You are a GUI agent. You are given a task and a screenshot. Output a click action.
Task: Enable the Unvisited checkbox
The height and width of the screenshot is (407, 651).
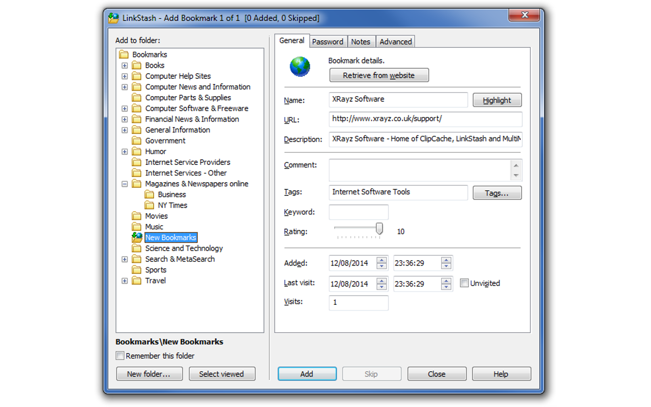[x=464, y=283]
